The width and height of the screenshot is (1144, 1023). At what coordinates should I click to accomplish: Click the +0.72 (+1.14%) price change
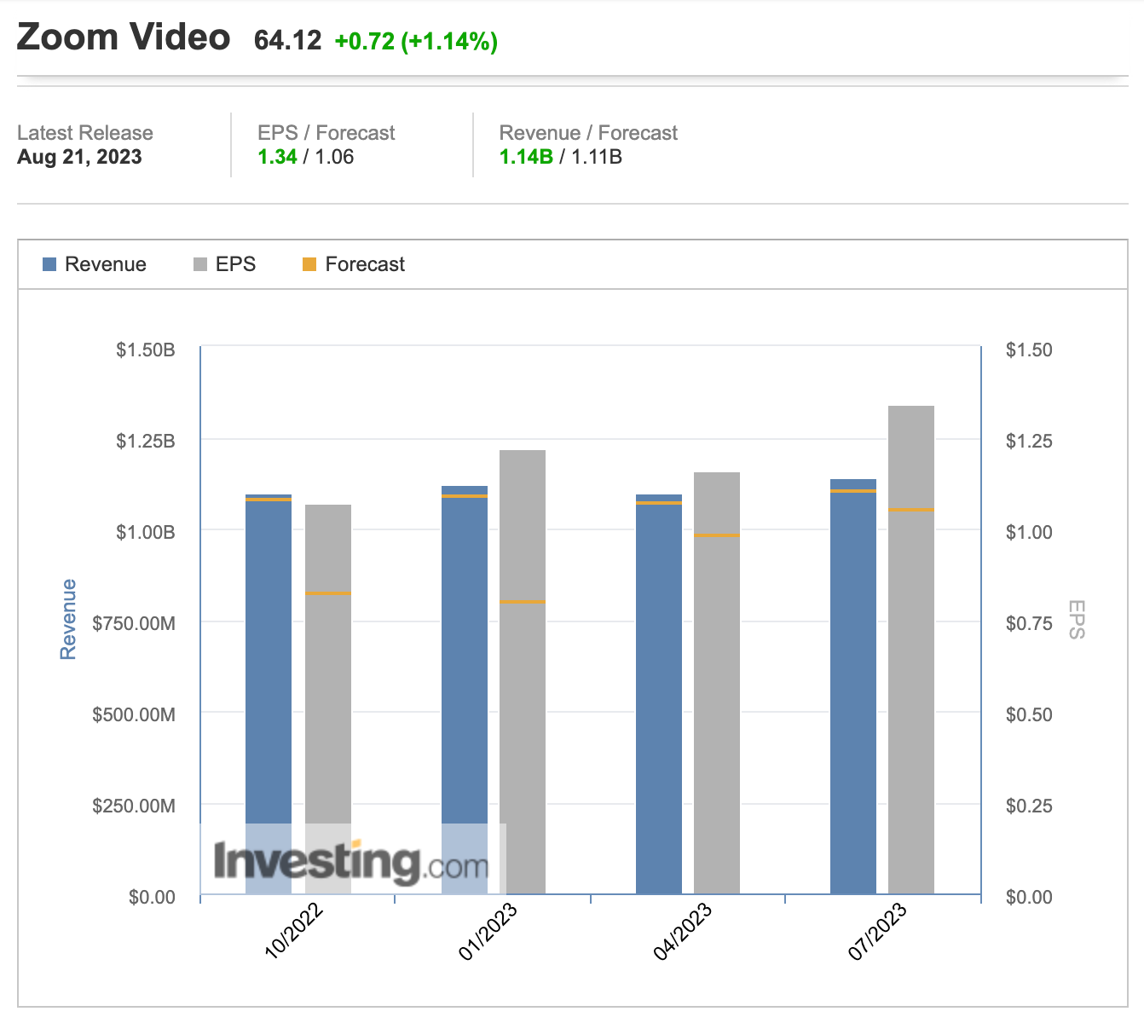click(416, 41)
